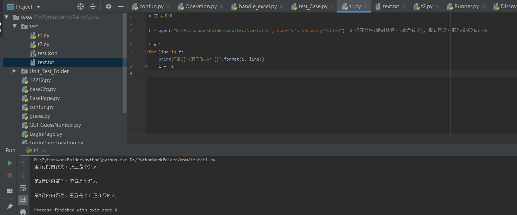Collapse the wsw root folder
This screenshot has height=215, width=517.
6,17
